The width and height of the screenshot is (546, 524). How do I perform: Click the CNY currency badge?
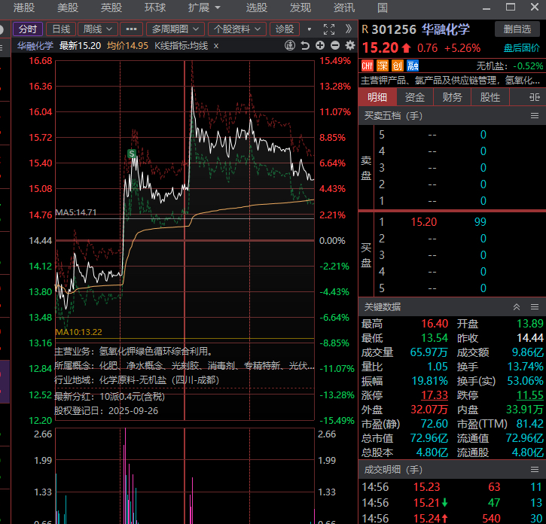368,65
